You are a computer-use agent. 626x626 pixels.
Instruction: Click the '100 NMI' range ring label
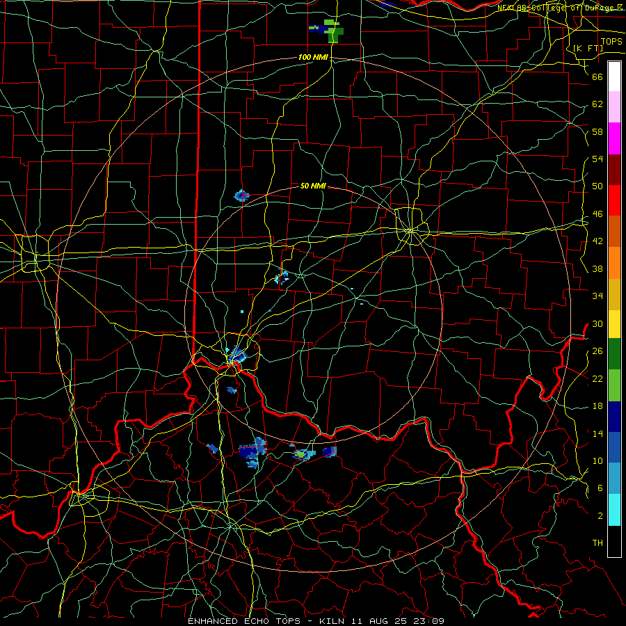[x=313, y=58]
